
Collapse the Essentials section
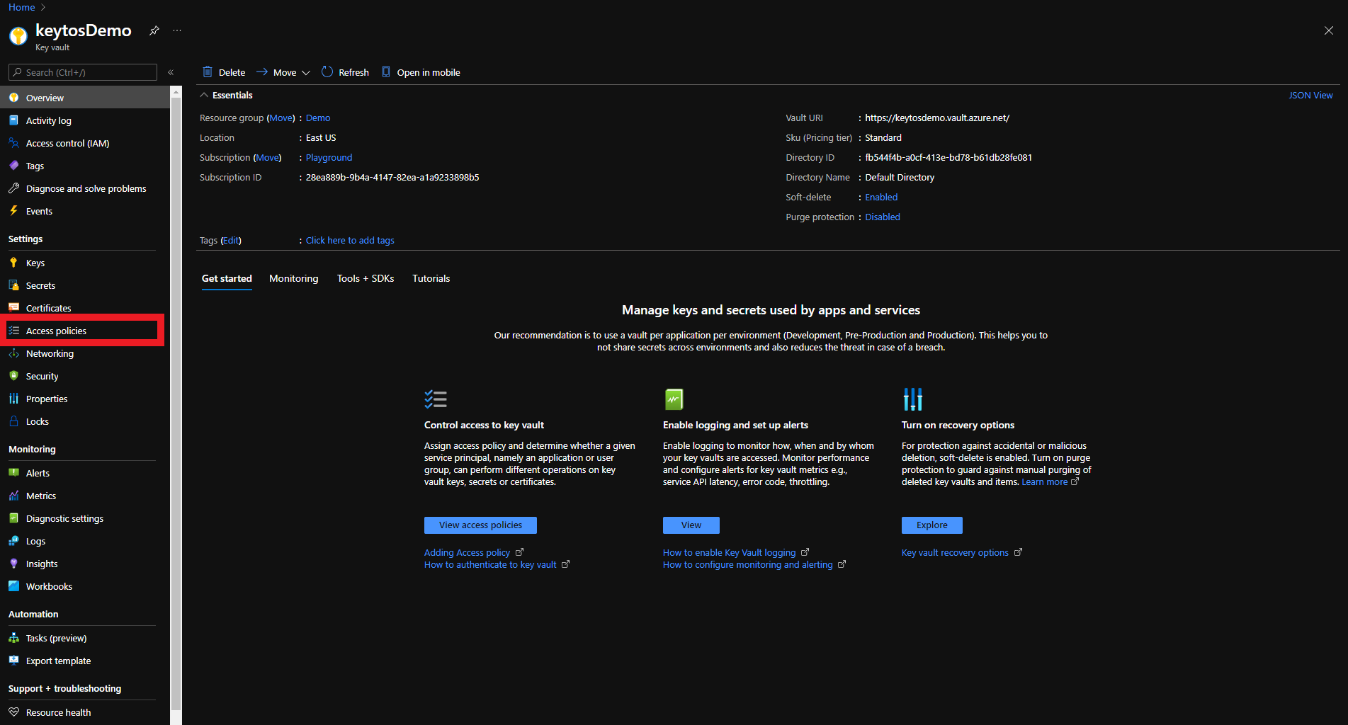click(204, 95)
